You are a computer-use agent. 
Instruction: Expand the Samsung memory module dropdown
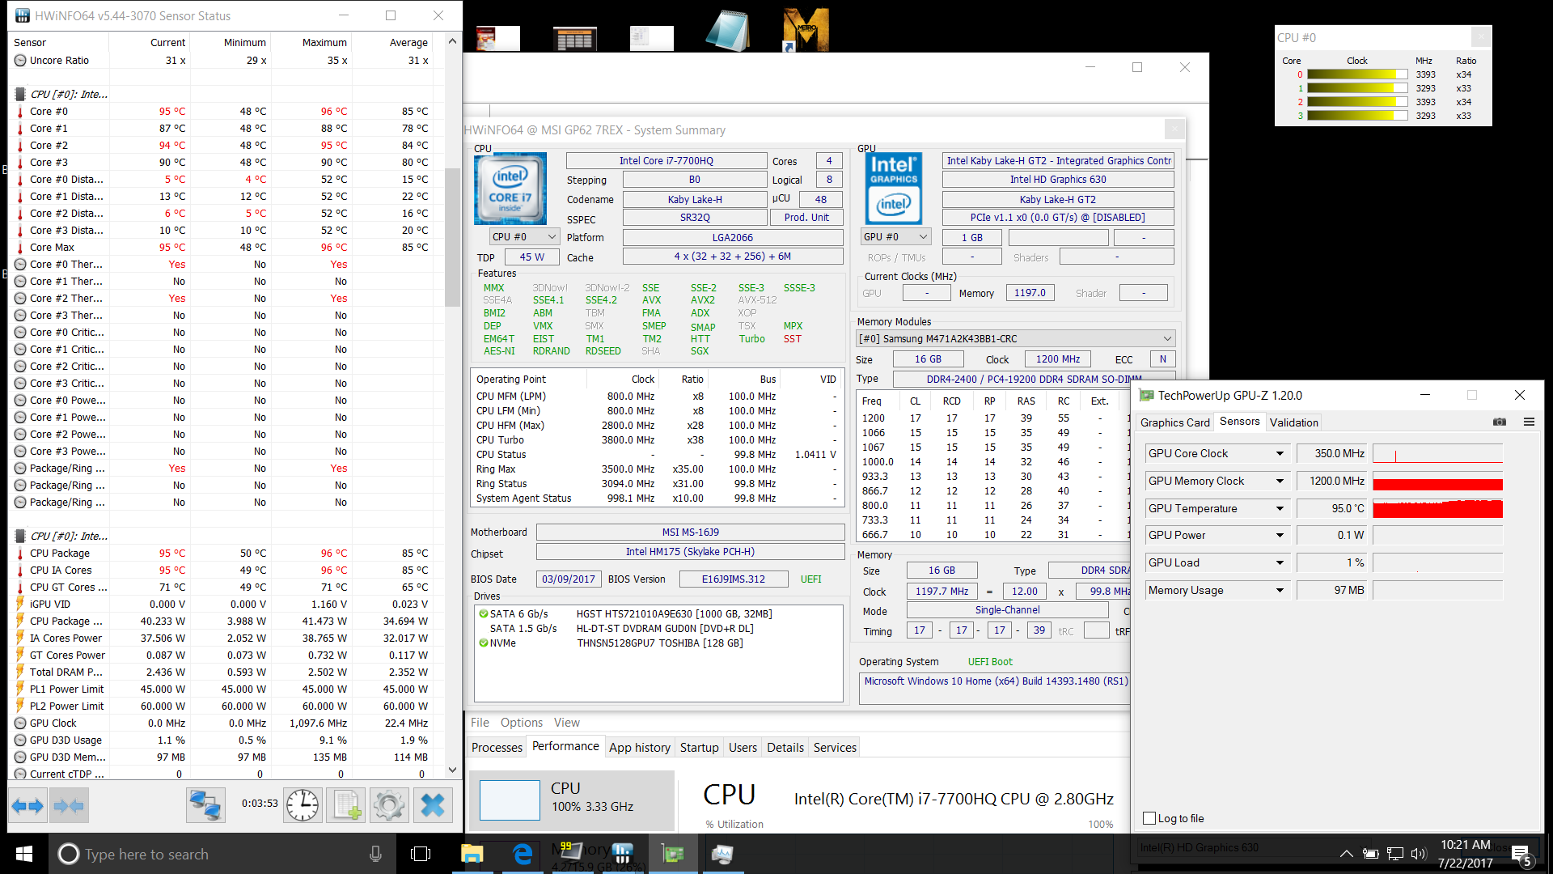click(x=1016, y=339)
